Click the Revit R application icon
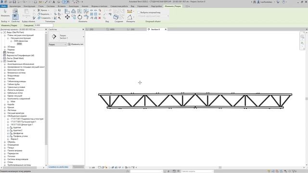Screen dimensions: 308x173 point(2,2)
